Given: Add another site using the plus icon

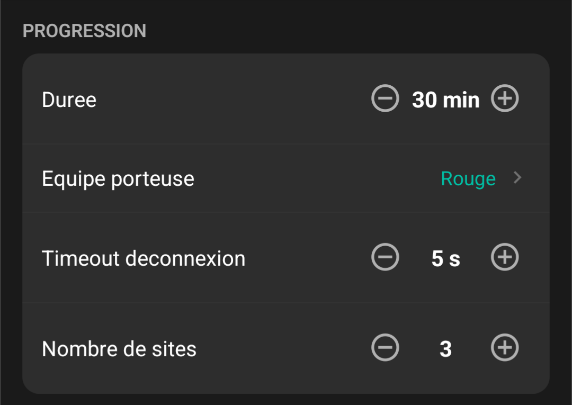Looking at the screenshot, I should tap(505, 348).
